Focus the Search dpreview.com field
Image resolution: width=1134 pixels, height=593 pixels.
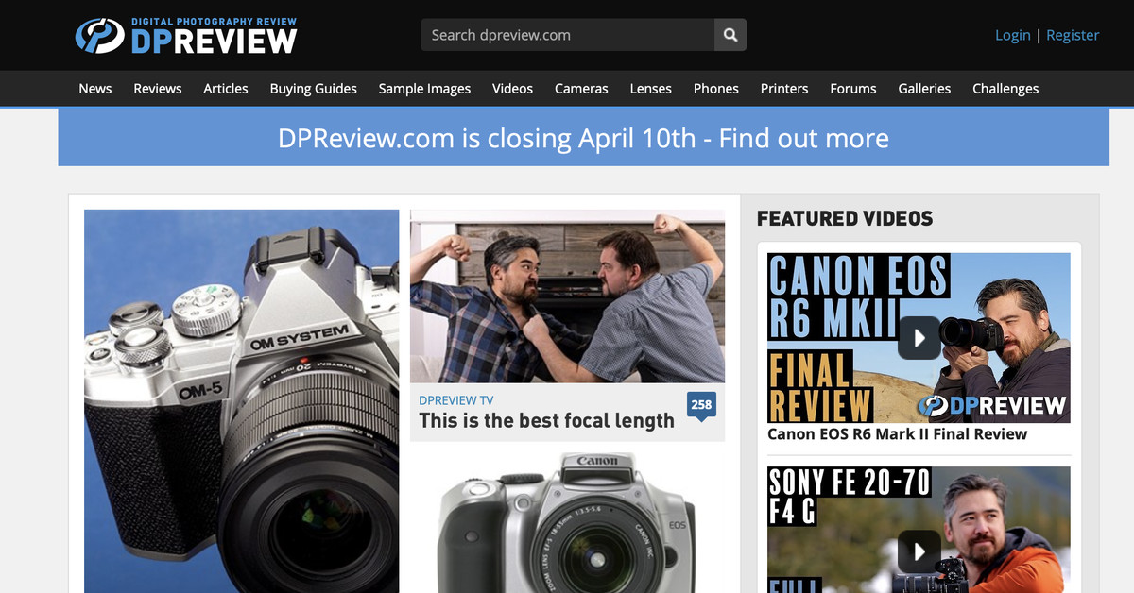[x=568, y=35]
